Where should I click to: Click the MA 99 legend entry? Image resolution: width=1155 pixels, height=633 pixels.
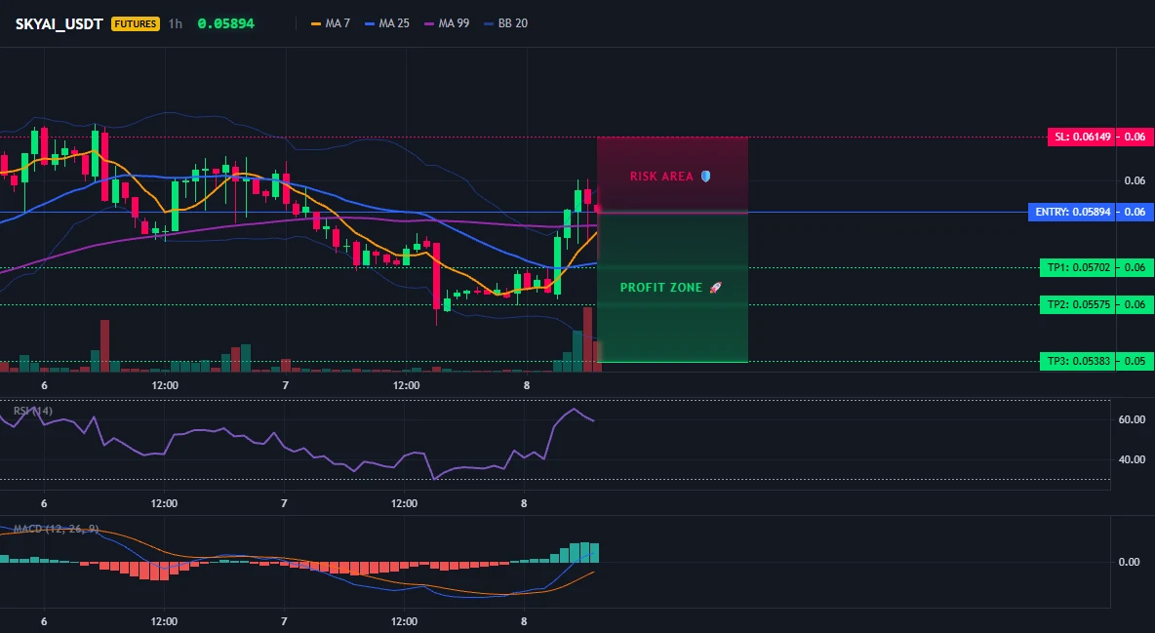pyautogui.click(x=447, y=23)
